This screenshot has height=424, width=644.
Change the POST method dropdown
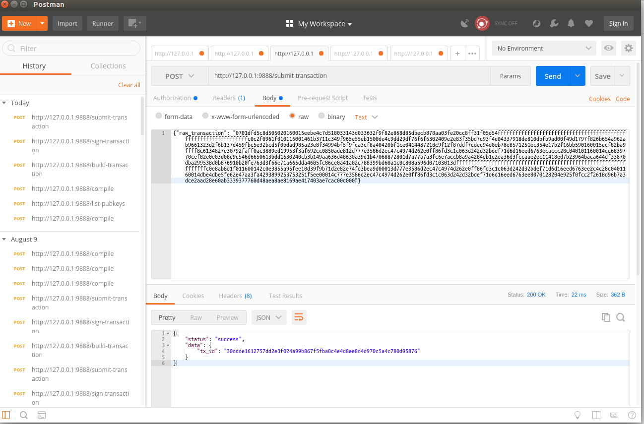click(x=180, y=76)
